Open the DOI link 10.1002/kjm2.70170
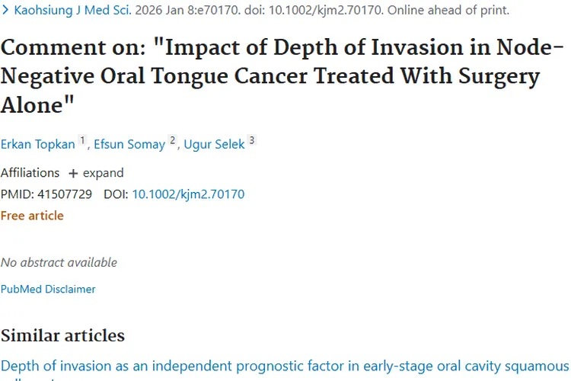 (188, 194)
